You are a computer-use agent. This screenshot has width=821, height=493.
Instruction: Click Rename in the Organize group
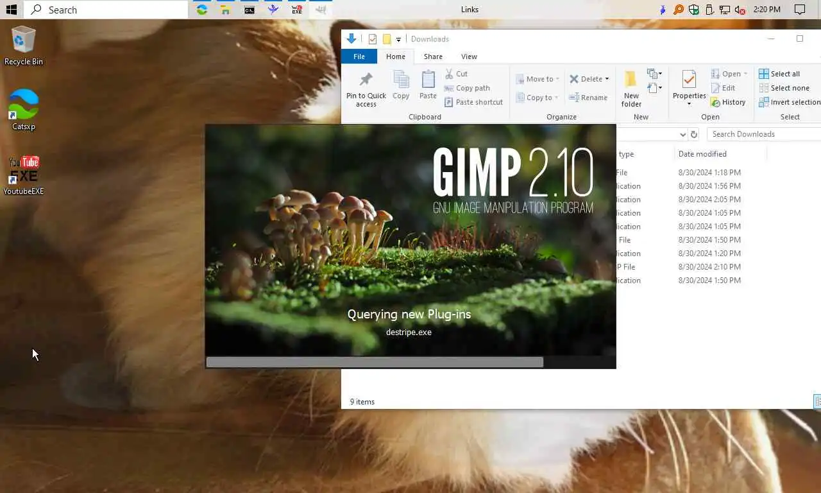click(x=588, y=98)
